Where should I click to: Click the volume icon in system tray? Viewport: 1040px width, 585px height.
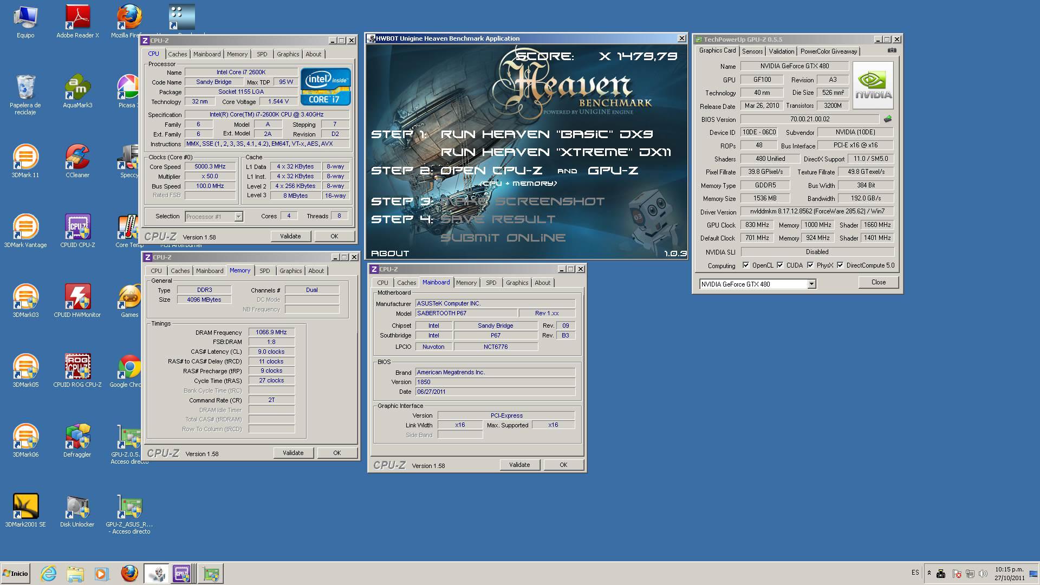click(x=983, y=574)
